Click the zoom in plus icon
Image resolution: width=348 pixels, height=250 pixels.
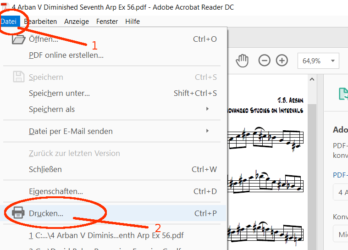click(282, 61)
